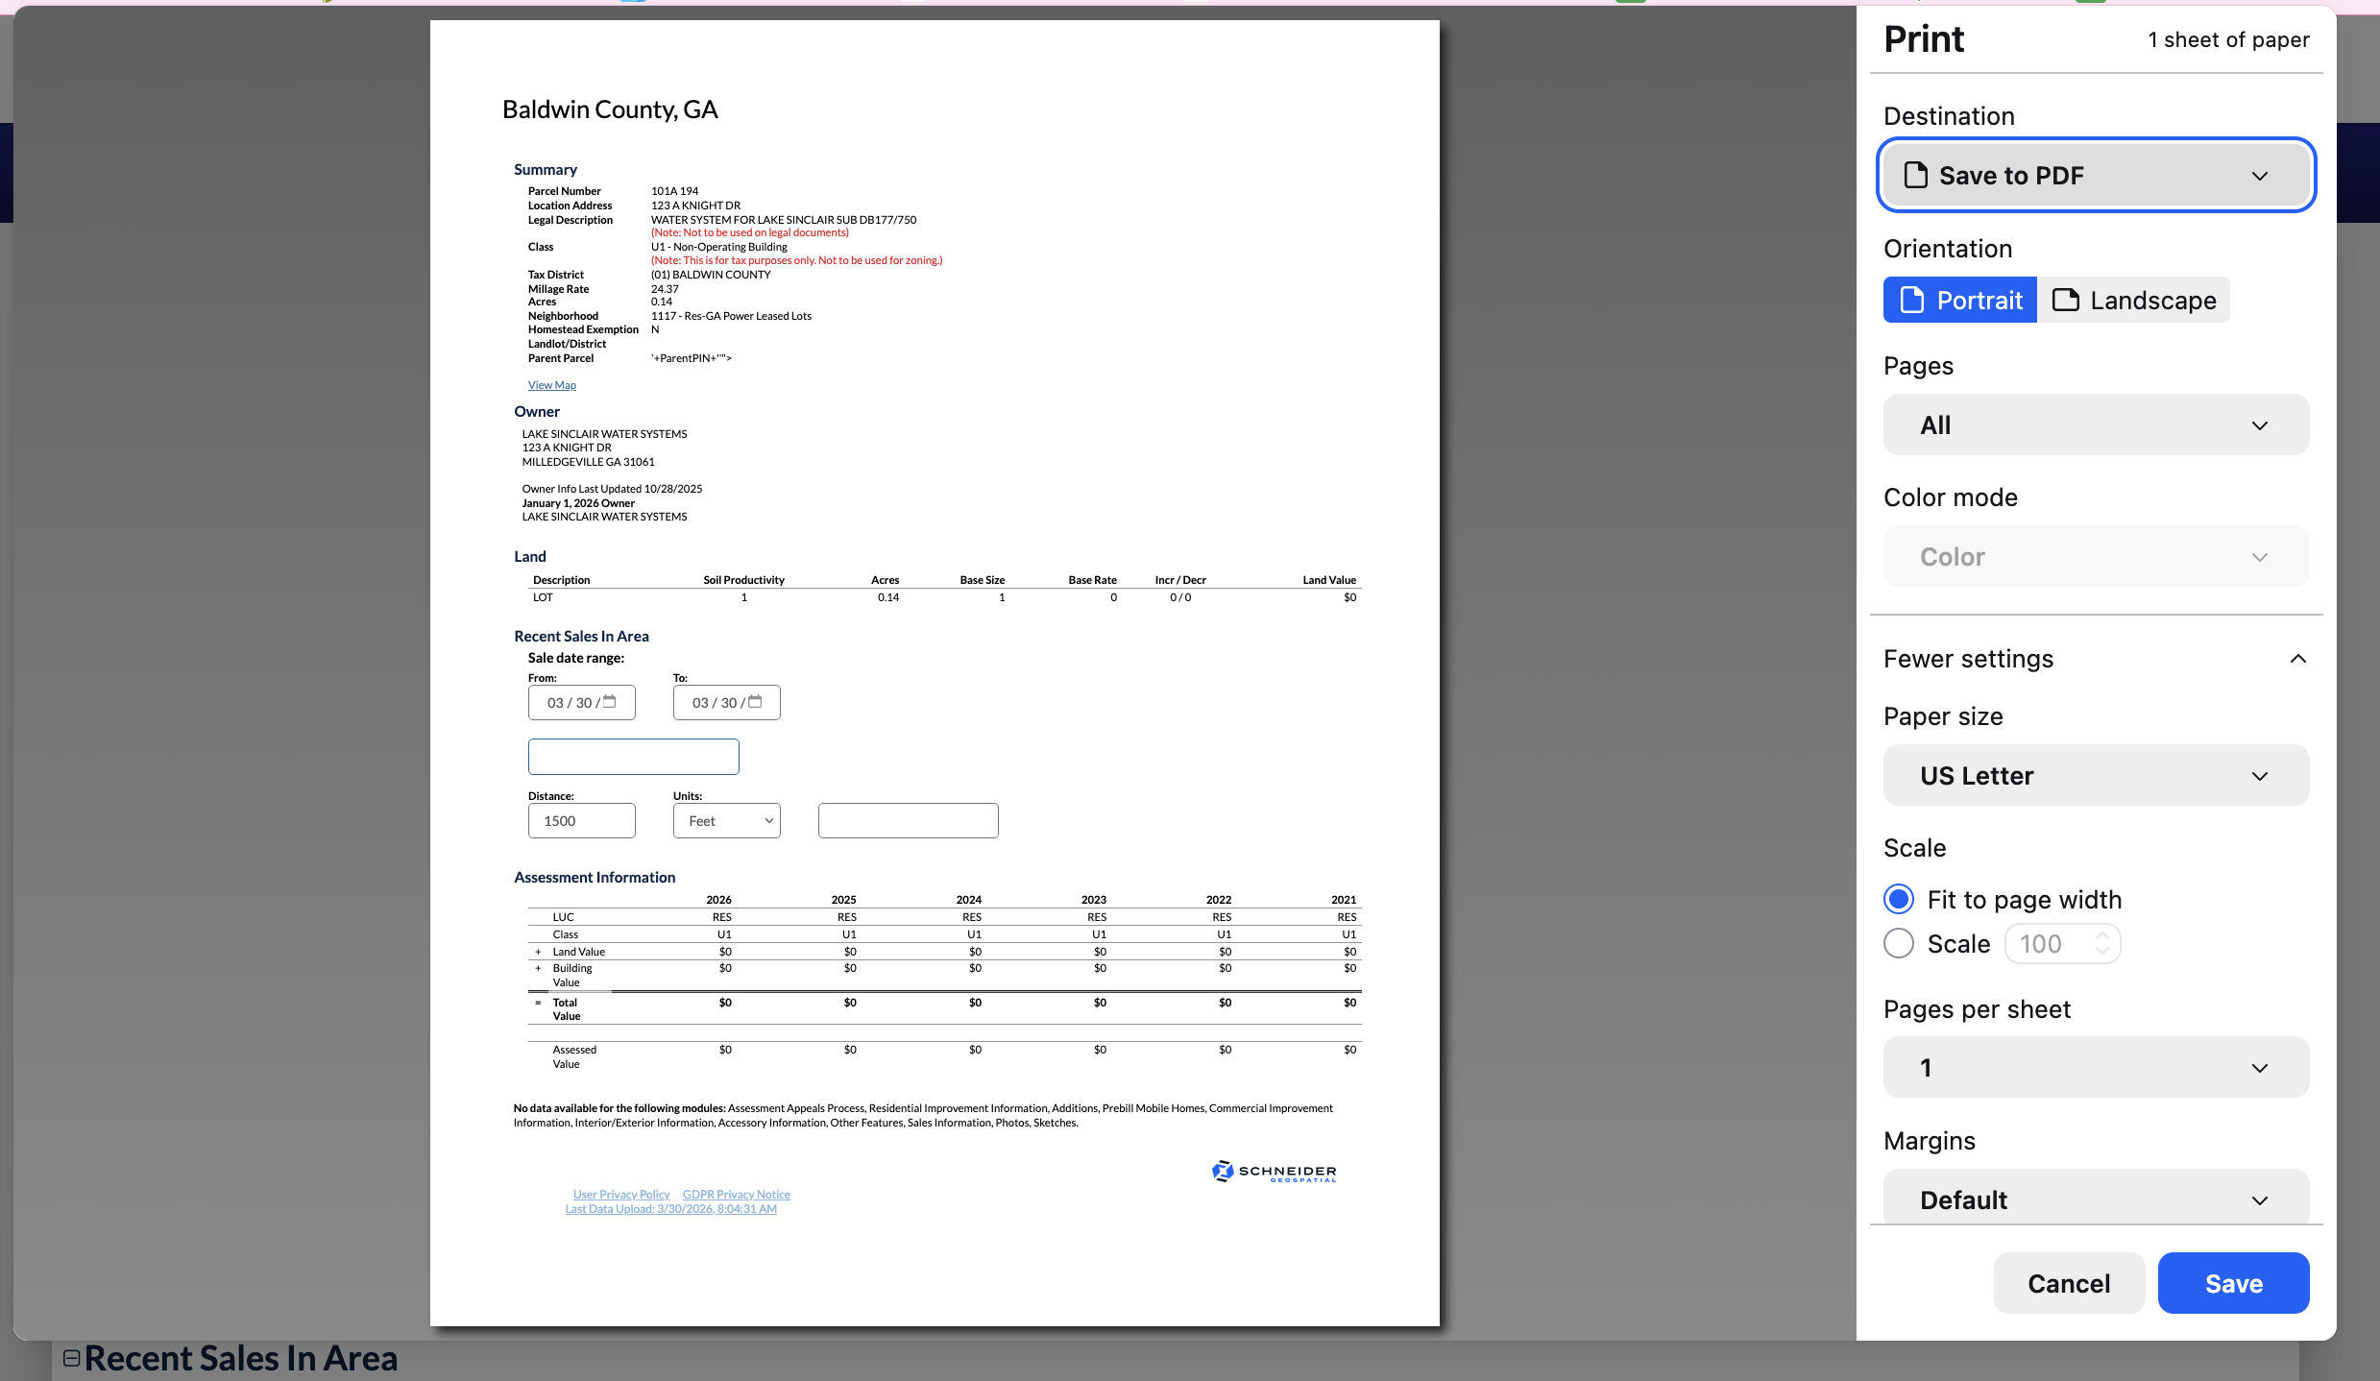
Task: Increment the Scale value stepper
Action: coord(2102,935)
